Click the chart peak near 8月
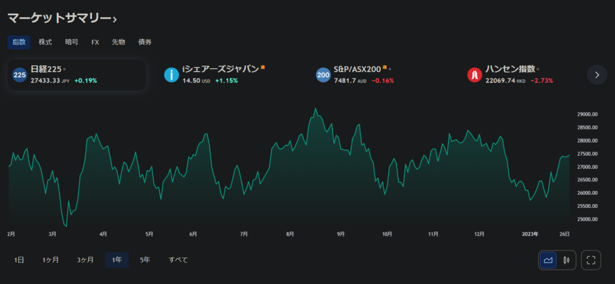This screenshot has height=284, width=615. coord(315,110)
